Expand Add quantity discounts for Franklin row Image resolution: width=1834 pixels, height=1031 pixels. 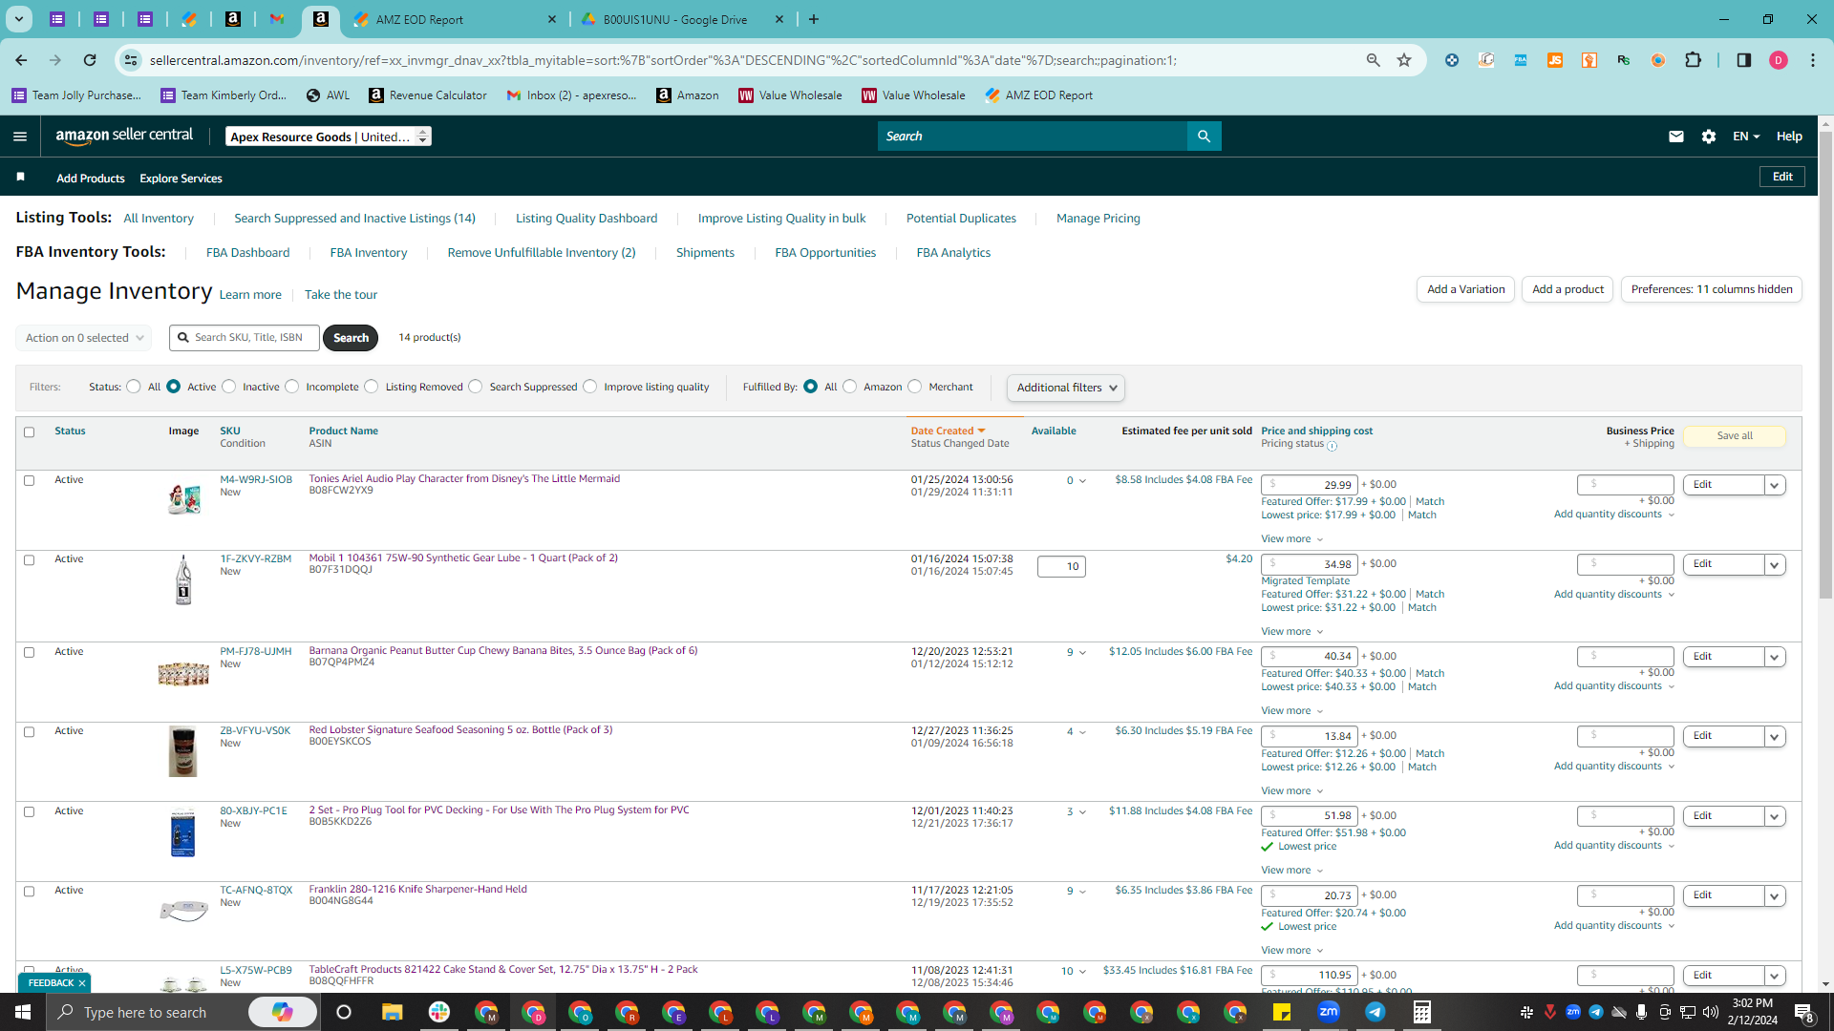(x=1614, y=926)
